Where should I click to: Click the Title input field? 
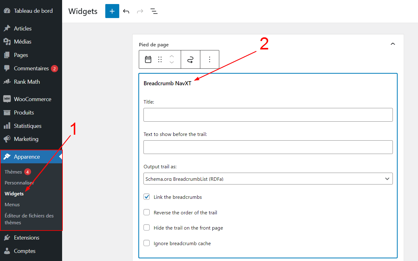tap(268, 115)
